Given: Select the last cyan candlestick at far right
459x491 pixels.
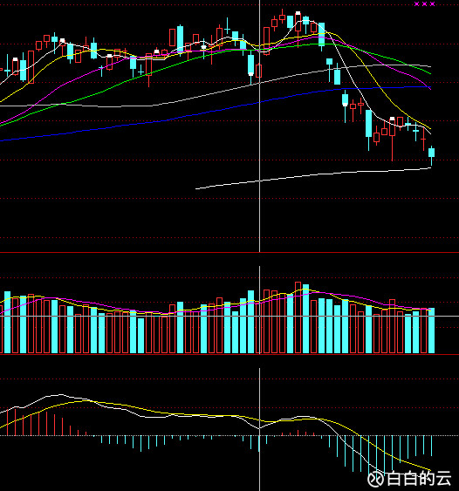Looking at the screenshot, I should point(431,155).
